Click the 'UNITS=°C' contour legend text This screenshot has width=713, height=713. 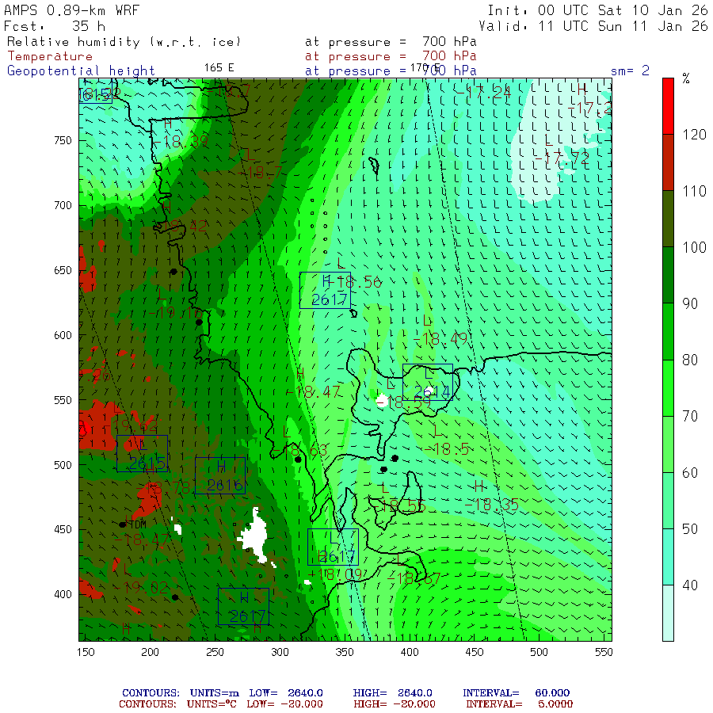[x=212, y=704]
